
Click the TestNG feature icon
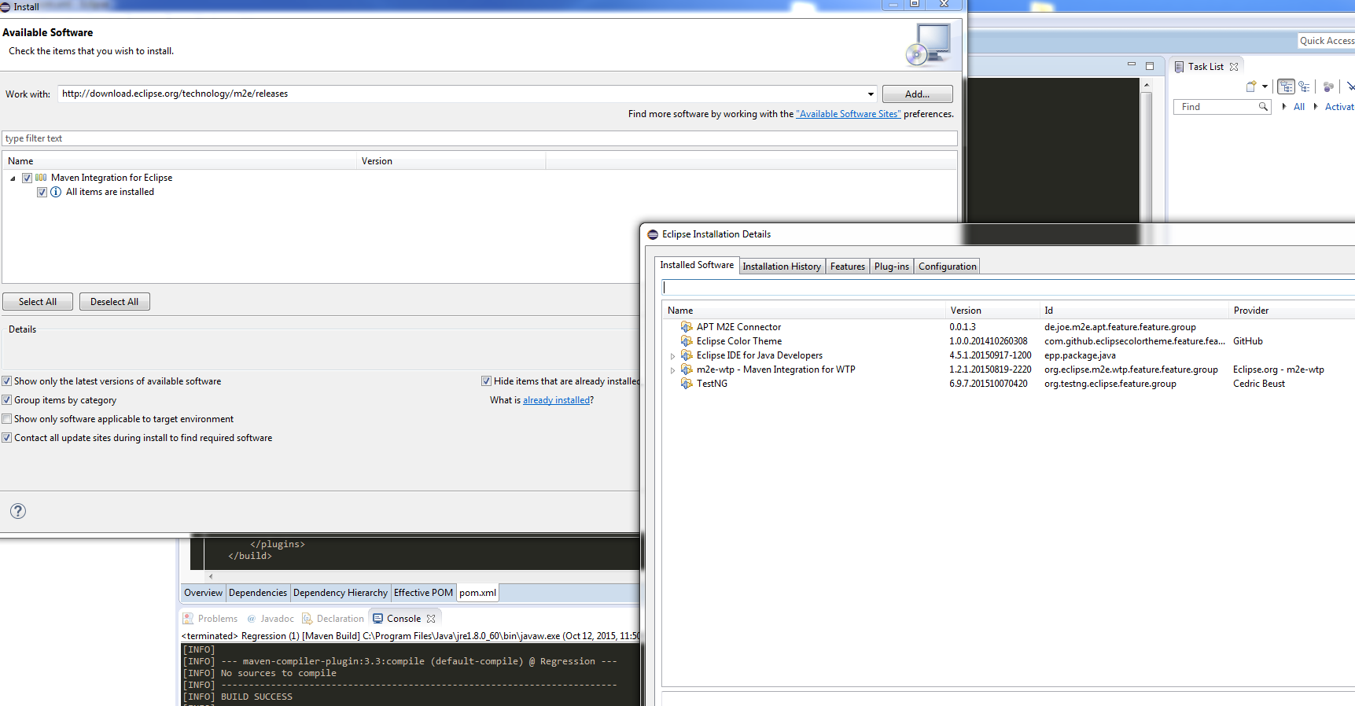[687, 384]
